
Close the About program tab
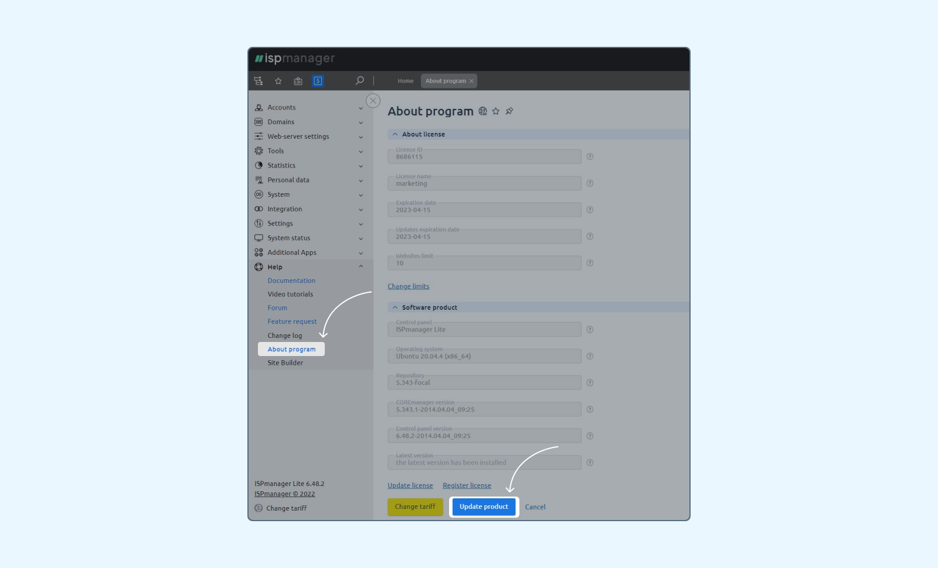coord(471,81)
